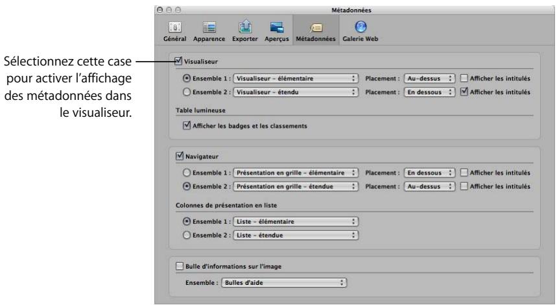Select Navigateur Ensemble 1 radio button

(x=187, y=173)
